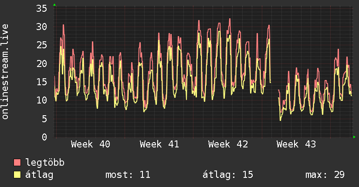Click the 'max: 29' value
Screen dimensions: 359x187
tap(325, 175)
